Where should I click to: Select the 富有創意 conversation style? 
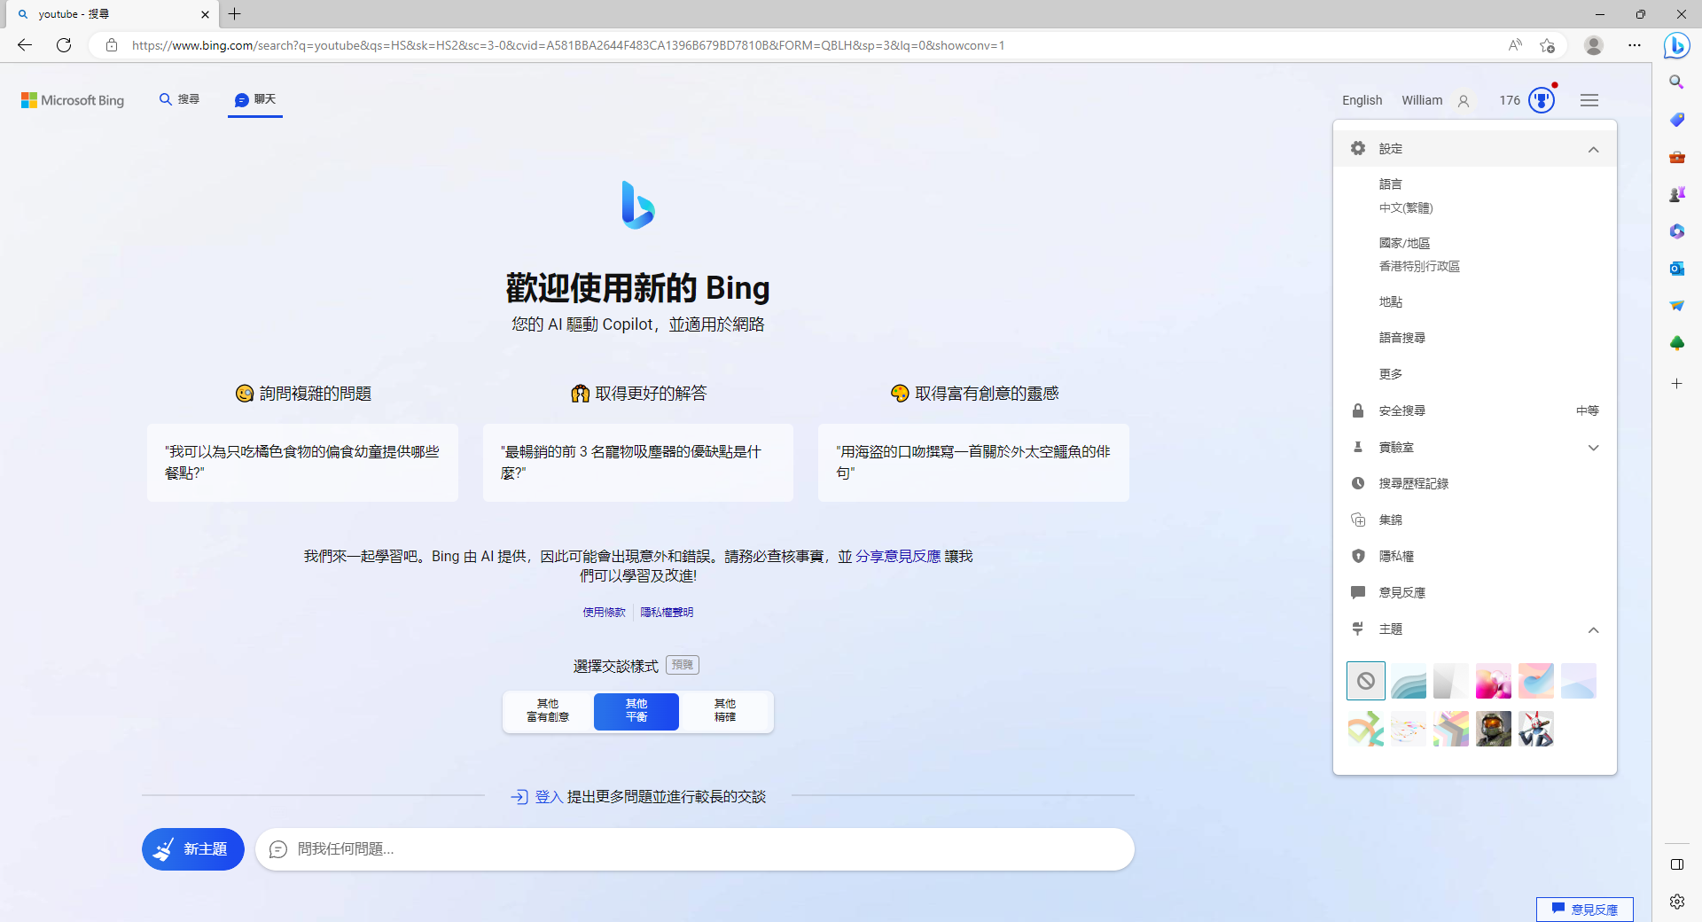coord(548,711)
